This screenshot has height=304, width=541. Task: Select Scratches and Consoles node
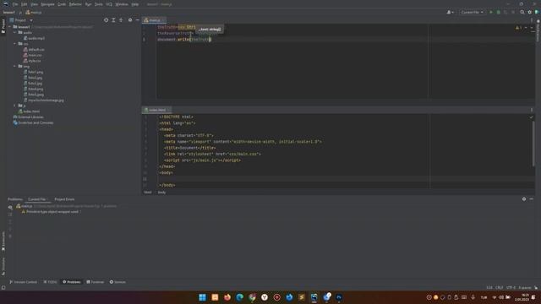point(36,122)
